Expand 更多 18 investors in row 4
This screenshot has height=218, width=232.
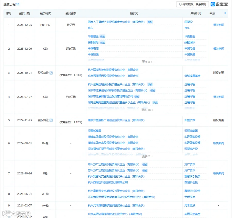click(x=147, y=110)
